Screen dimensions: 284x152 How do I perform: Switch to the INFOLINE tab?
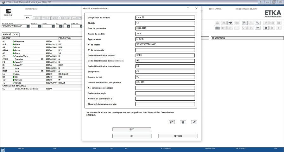pos(66,18)
